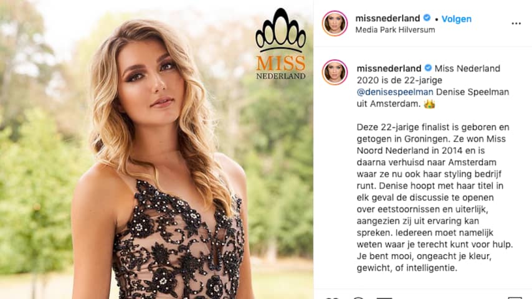Follow the account with Volgen
The width and height of the screenshot is (532, 299).
click(457, 19)
